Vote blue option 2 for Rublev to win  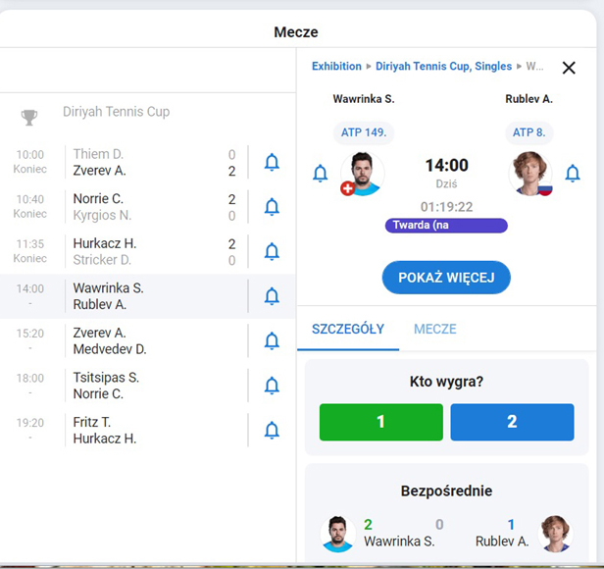(512, 422)
